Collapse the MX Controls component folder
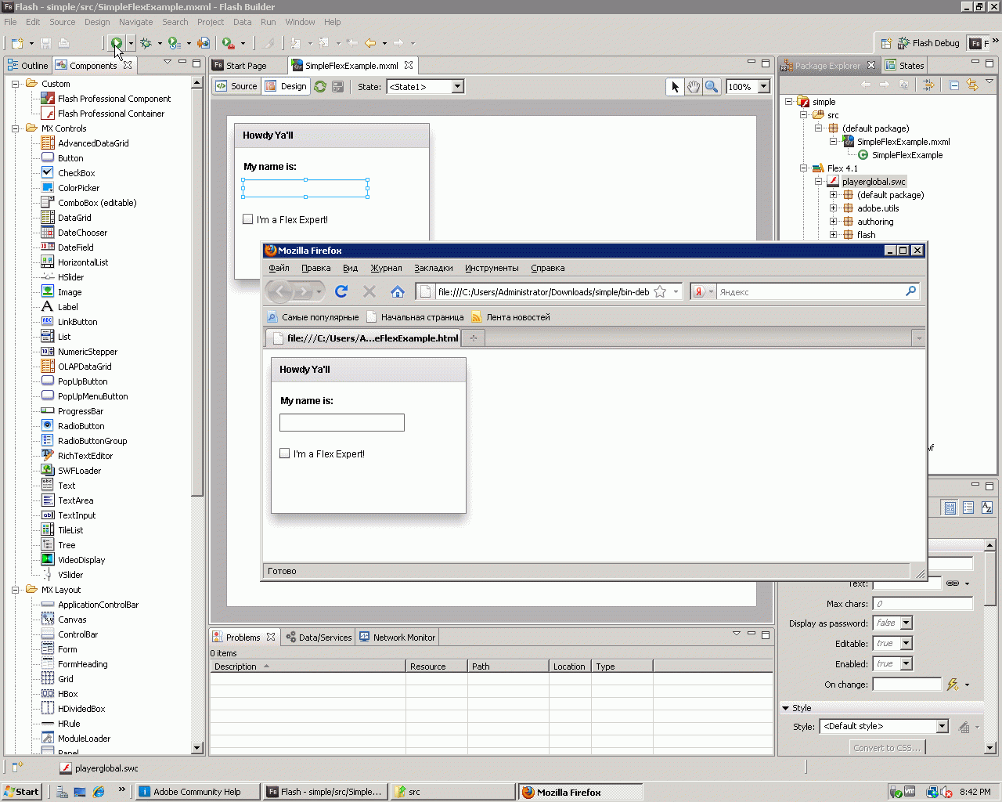 point(15,128)
